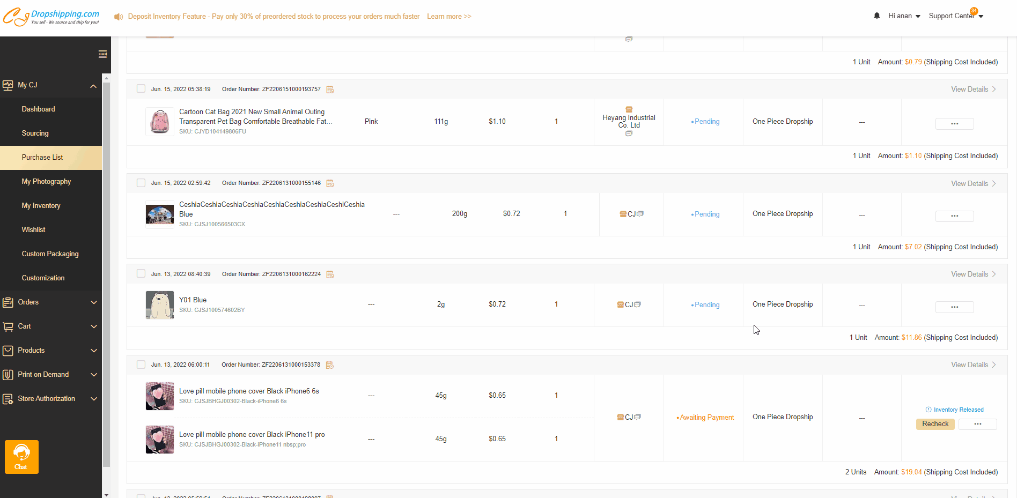Image resolution: width=1017 pixels, height=498 pixels.
Task: Click note icon beside order ZF2206131000162224
Action: [330, 274]
